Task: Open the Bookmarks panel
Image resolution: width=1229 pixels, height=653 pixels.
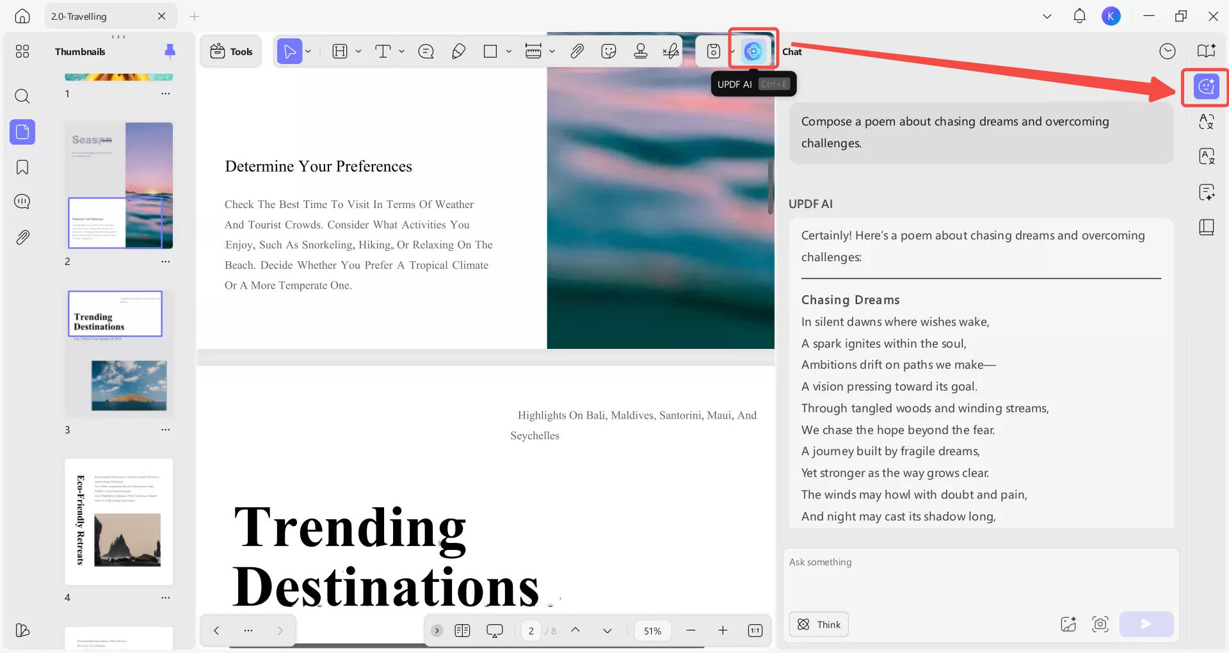Action: 22,167
